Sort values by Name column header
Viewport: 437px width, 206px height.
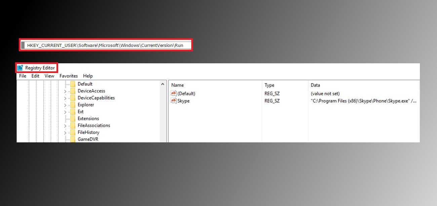click(x=215, y=85)
